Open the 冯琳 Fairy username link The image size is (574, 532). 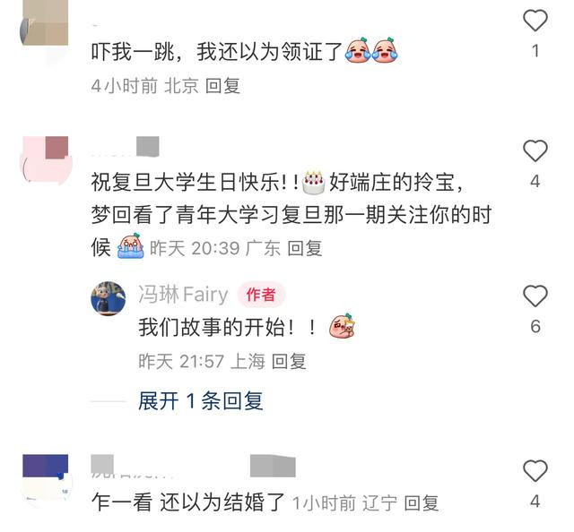tap(183, 295)
